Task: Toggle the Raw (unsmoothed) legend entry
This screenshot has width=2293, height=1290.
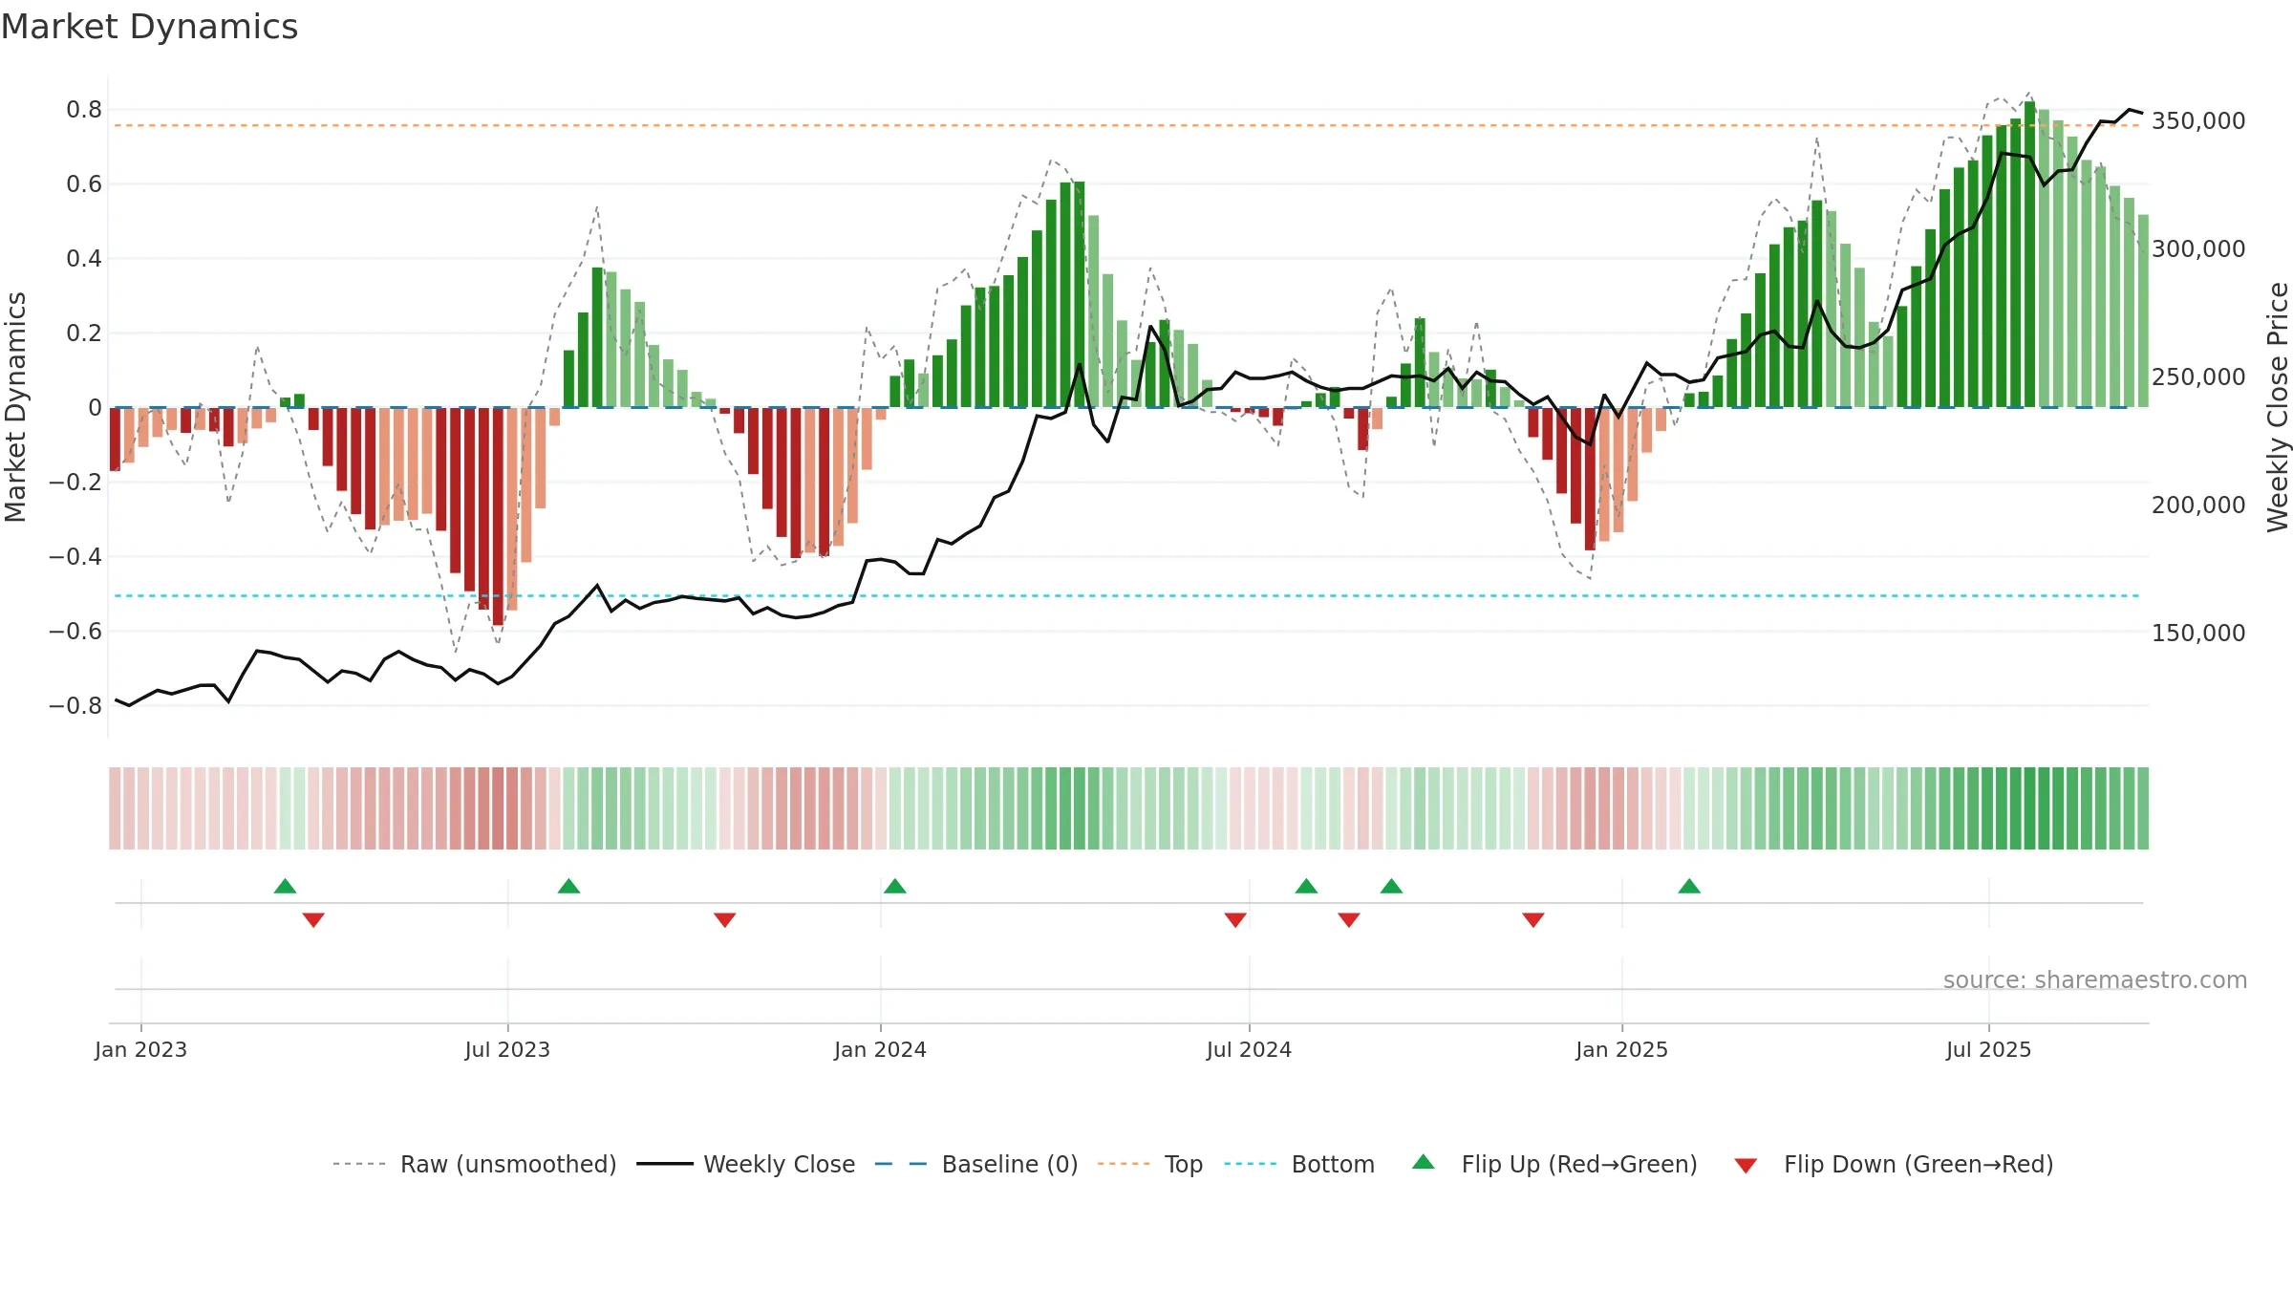Action: [x=474, y=1164]
